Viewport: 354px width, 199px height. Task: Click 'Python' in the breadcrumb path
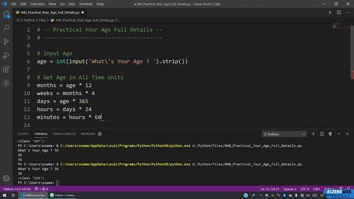(x=29, y=20)
